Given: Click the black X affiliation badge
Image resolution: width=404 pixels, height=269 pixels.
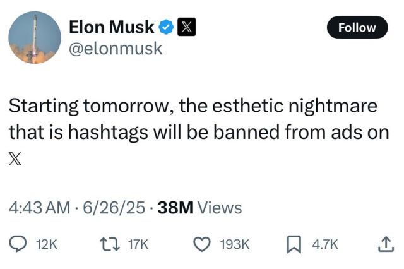Looking at the screenshot, I should pos(186,27).
